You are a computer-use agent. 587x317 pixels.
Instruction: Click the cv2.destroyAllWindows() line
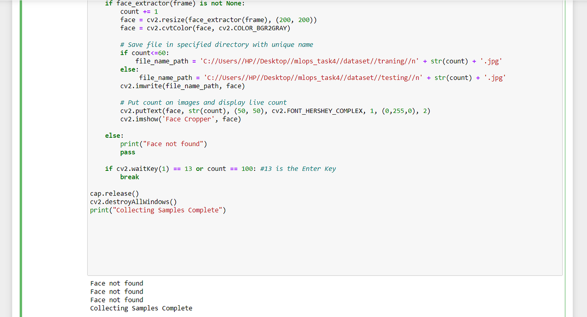[x=133, y=202]
